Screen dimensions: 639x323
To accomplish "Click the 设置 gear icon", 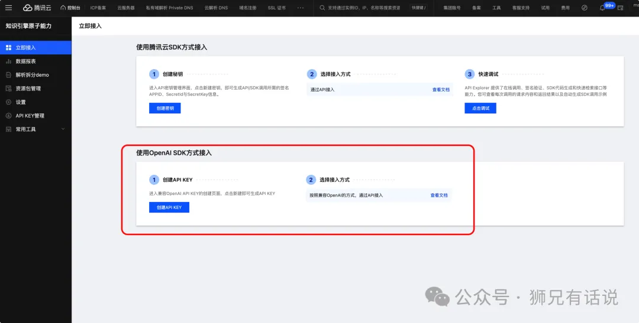I will (x=8, y=102).
